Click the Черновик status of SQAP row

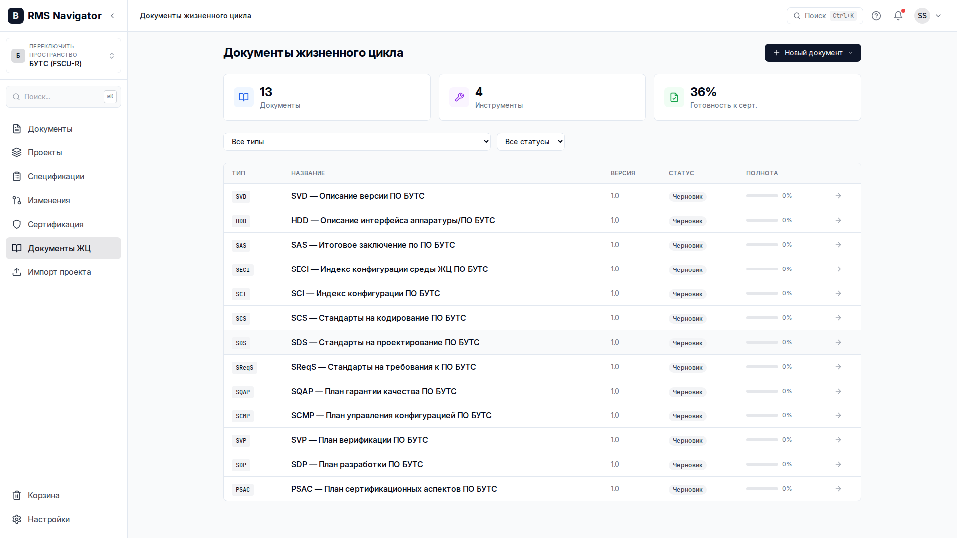pyautogui.click(x=687, y=392)
